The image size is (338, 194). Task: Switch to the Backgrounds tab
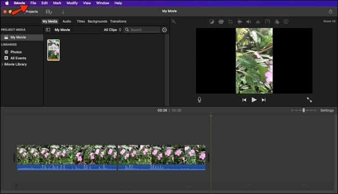coord(98,21)
